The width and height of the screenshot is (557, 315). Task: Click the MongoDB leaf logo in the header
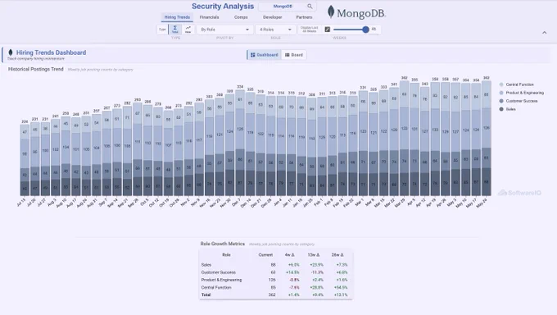point(331,12)
